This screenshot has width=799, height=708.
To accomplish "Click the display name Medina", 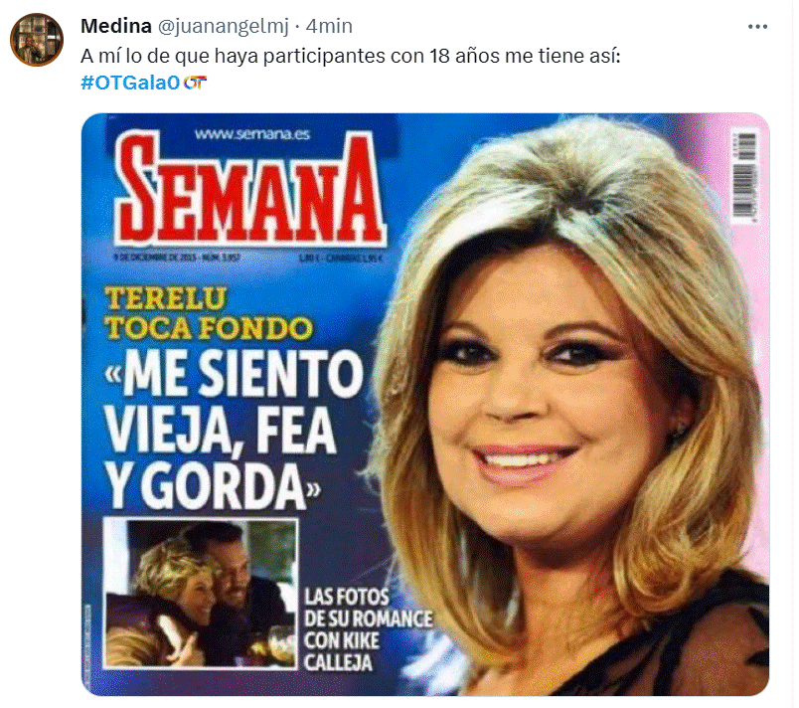I will 116,26.
